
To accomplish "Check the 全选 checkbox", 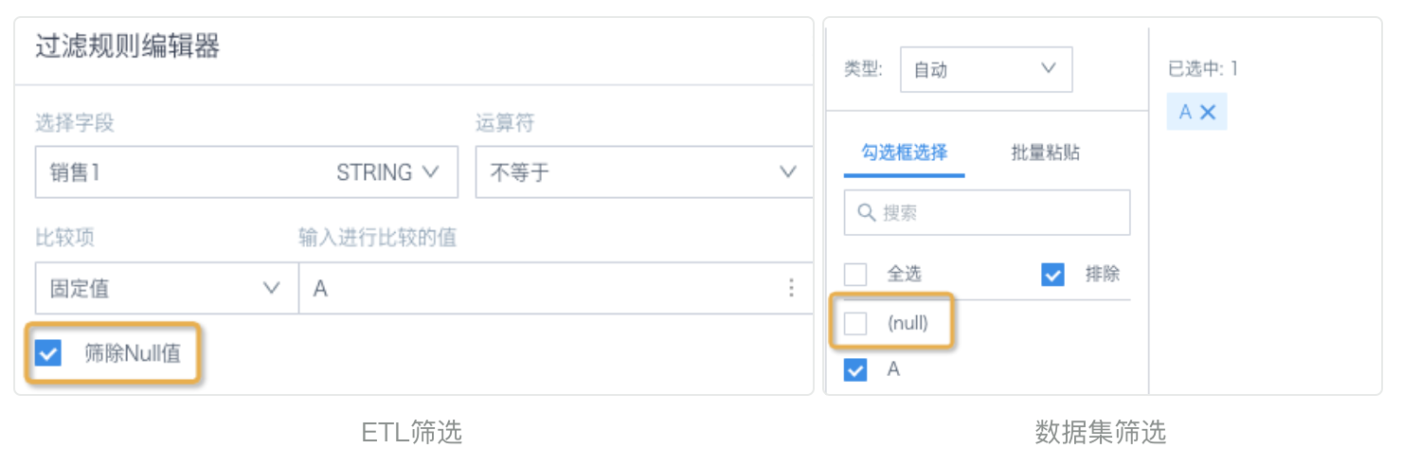I will pos(855,275).
